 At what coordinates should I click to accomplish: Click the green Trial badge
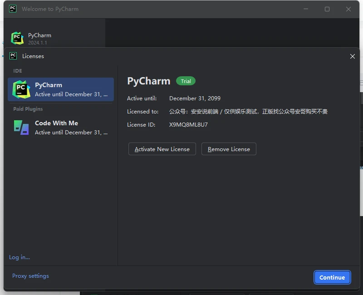coord(186,81)
